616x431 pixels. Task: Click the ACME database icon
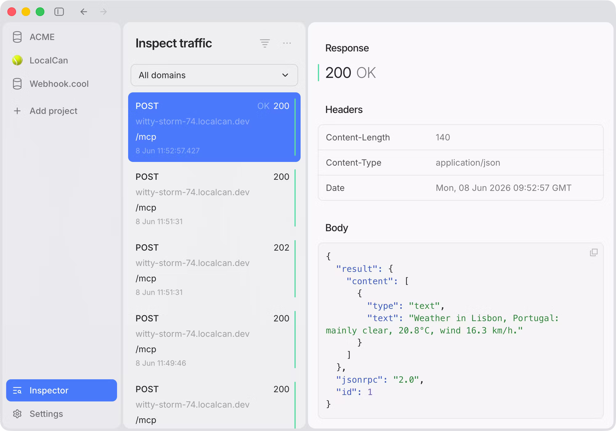(x=17, y=37)
